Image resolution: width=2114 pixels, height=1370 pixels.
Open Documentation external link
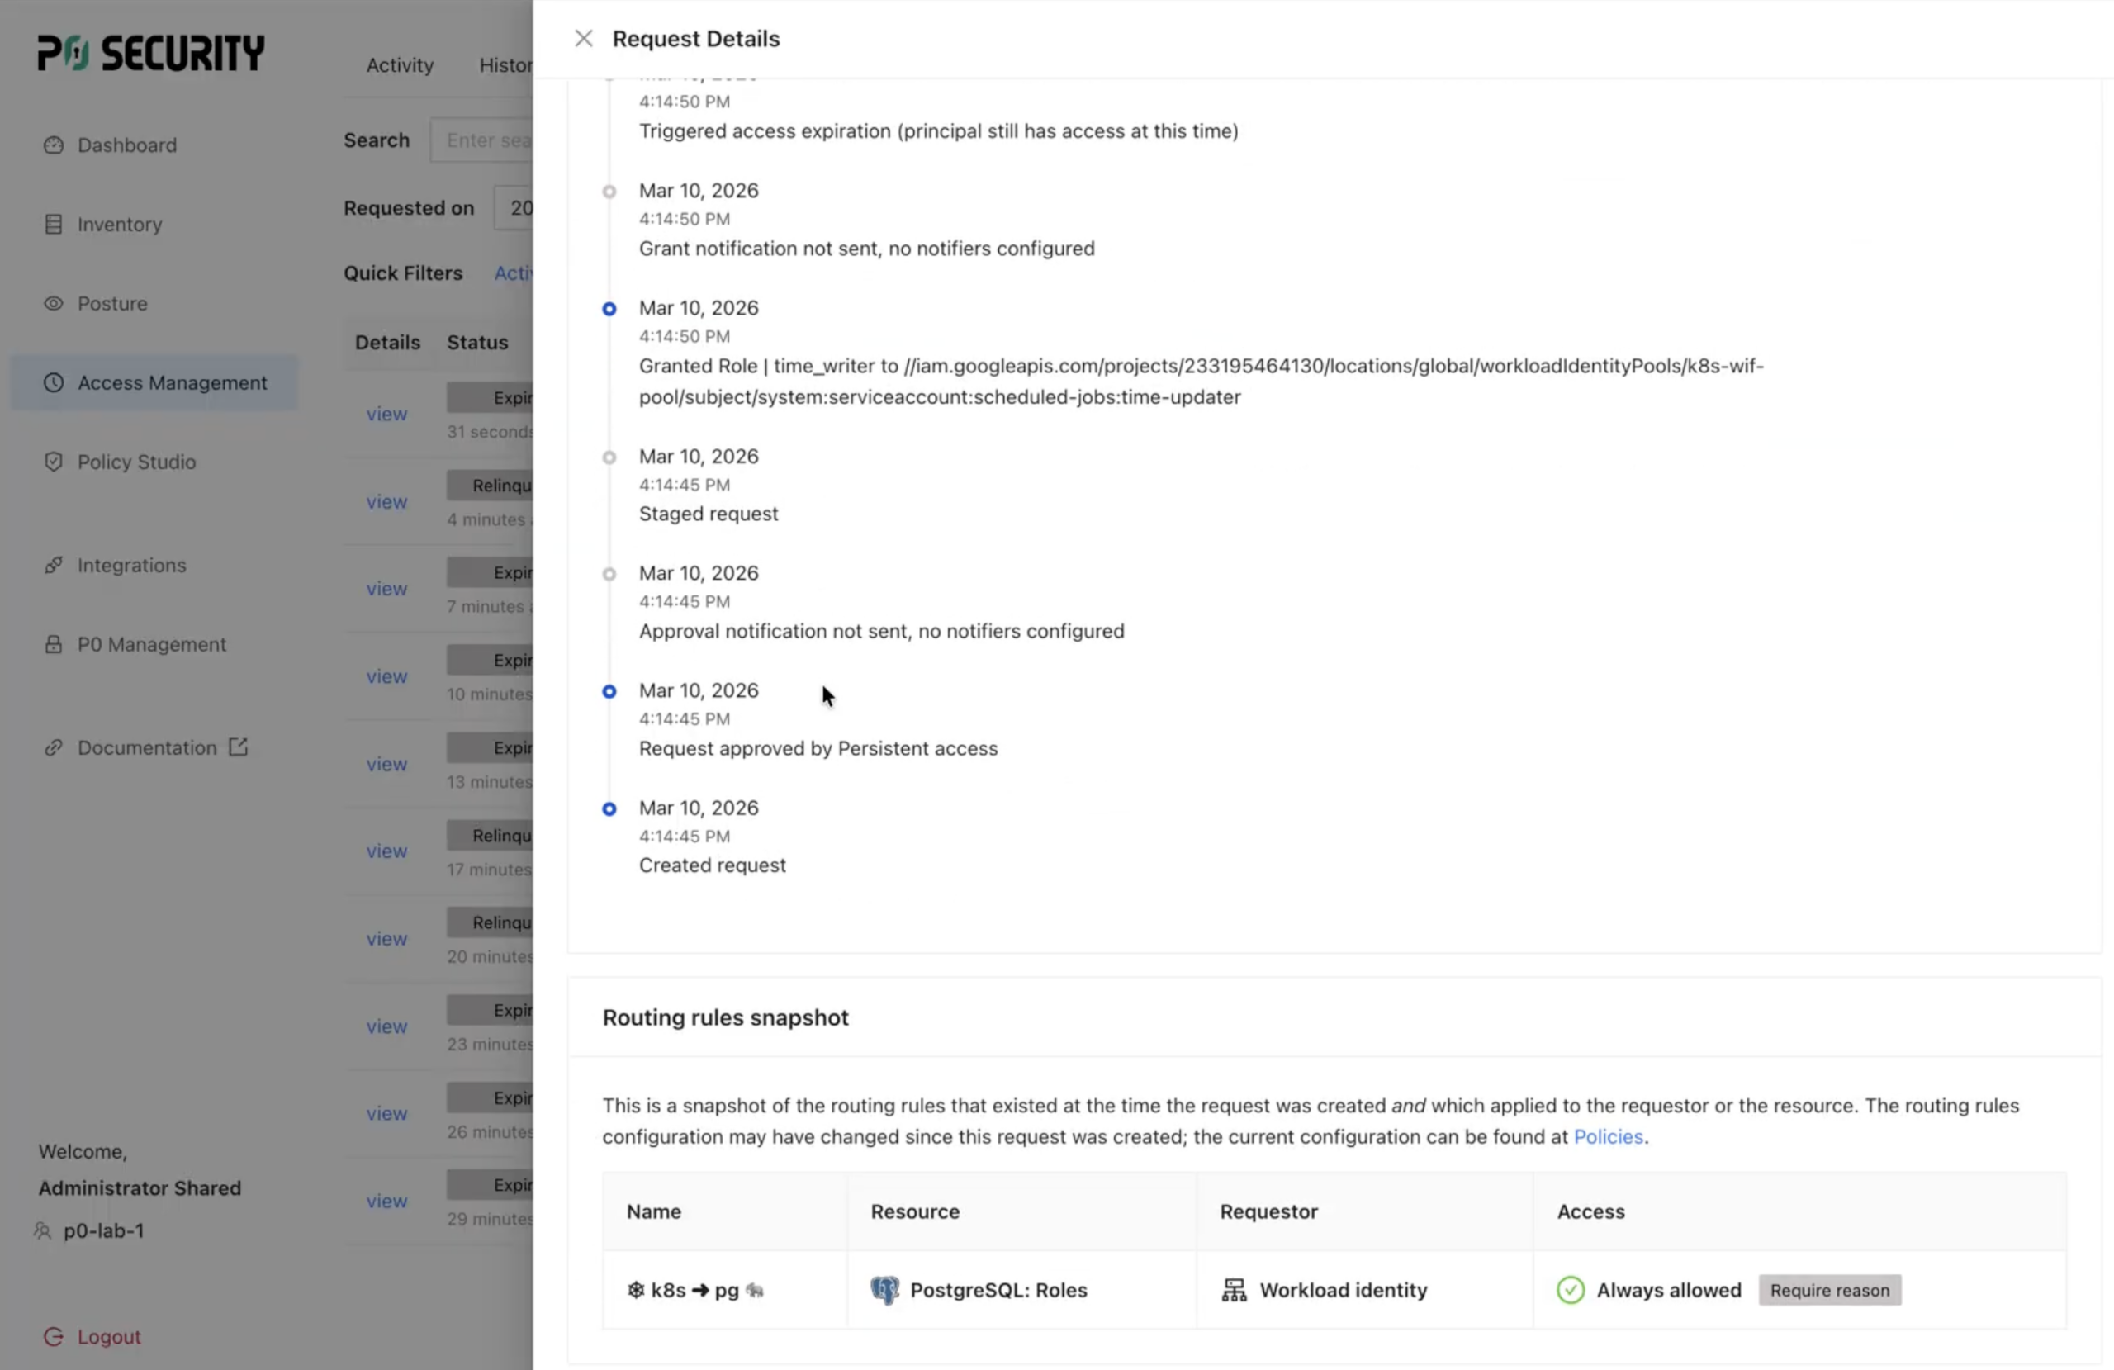238,747
